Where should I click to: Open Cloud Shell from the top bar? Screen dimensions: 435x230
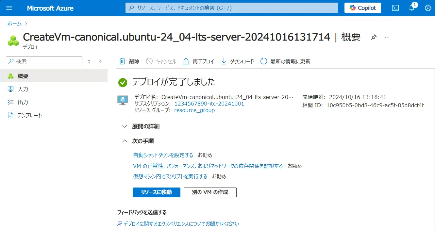point(395,8)
